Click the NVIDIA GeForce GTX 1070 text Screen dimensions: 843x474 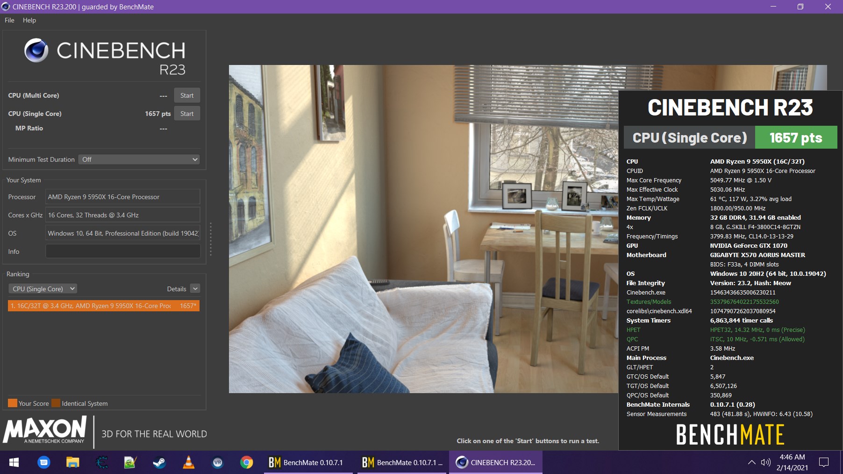click(749, 246)
